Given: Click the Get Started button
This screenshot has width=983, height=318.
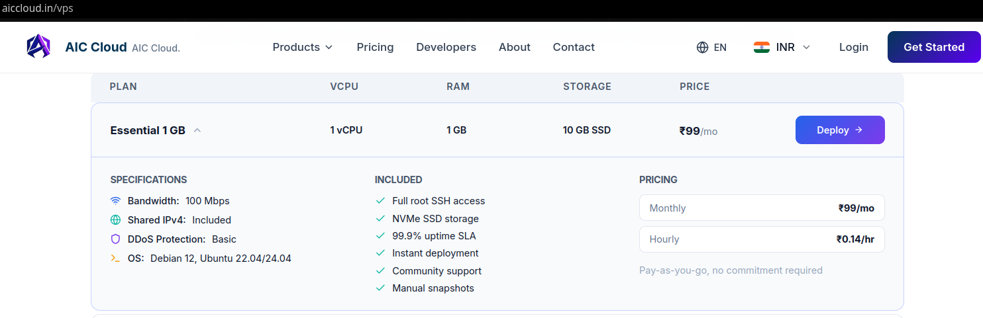Looking at the screenshot, I should pyautogui.click(x=934, y=47).
